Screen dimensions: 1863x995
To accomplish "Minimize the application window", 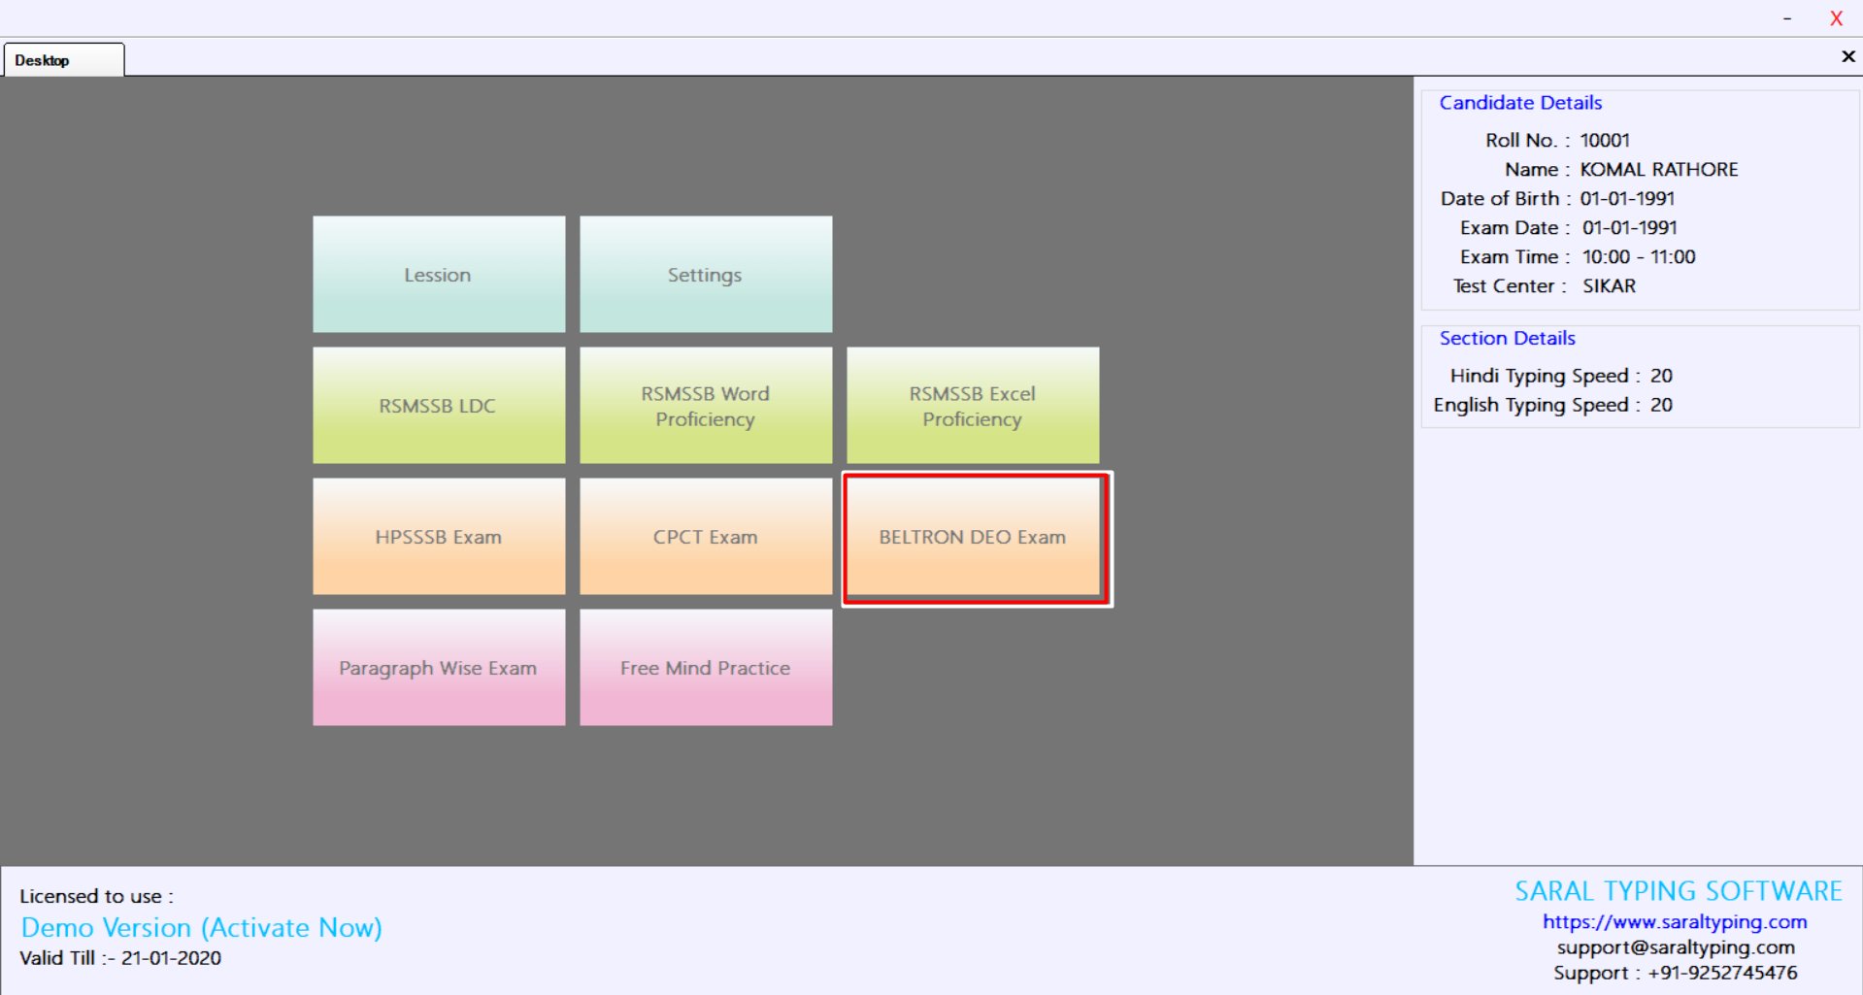I will pos(1786,18).
